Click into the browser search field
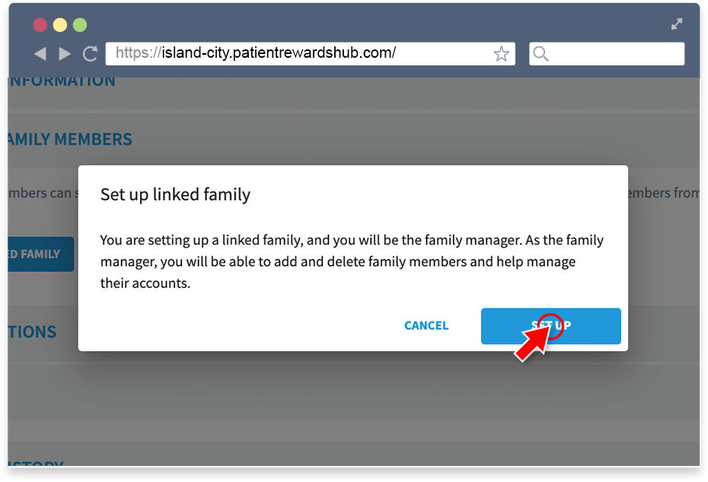 607,54
